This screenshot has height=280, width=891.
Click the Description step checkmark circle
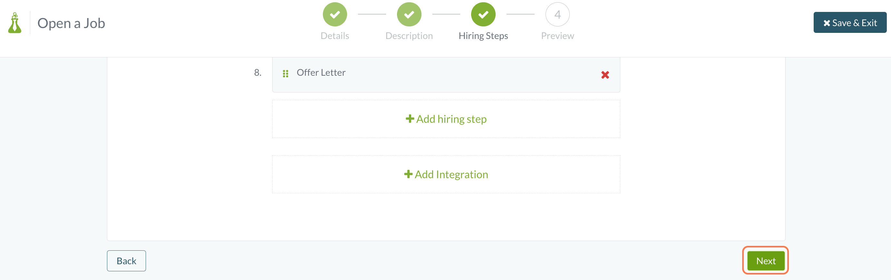click(409, 14)
